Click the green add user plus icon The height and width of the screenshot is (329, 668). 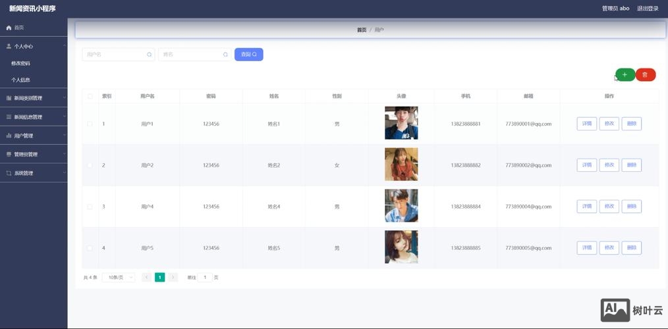(625, 75)
